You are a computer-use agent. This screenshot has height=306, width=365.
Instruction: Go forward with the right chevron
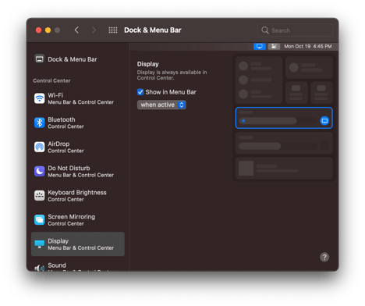click(94, 30)
